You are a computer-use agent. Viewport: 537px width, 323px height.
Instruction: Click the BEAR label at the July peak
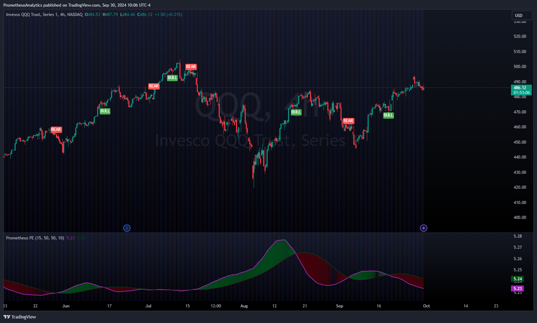point(191,67)
